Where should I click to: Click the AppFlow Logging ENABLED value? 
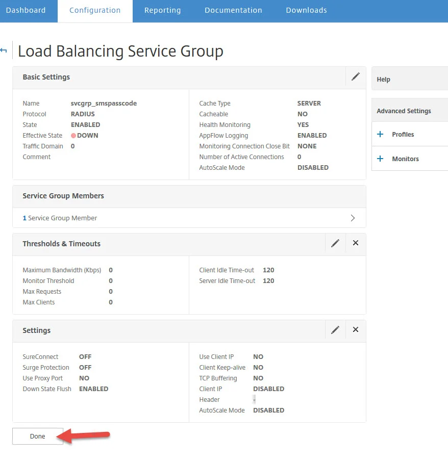(312, 136)
